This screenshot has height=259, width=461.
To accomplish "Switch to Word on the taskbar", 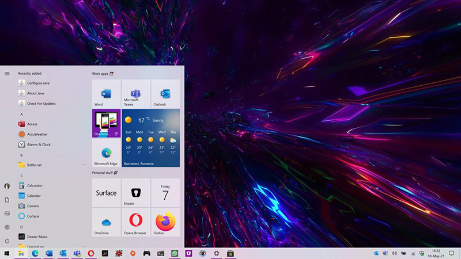I will click(x=49, y=253).
